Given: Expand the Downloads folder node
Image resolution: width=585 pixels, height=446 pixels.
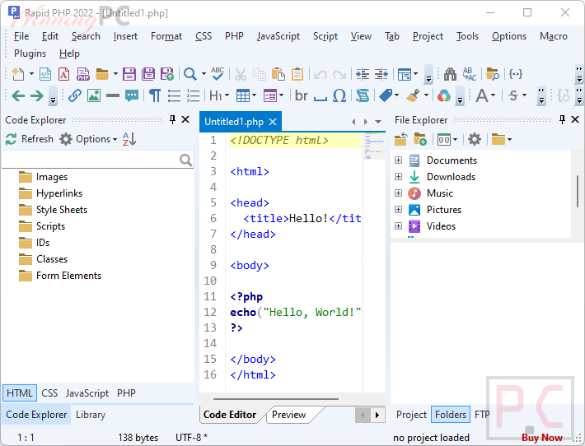Looking at the screenshot, I should tap(398, 177).
